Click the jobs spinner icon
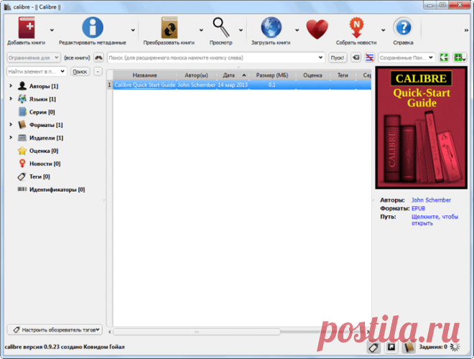Image resolution: width=474 pixels, height=359 pixels. 455,348
